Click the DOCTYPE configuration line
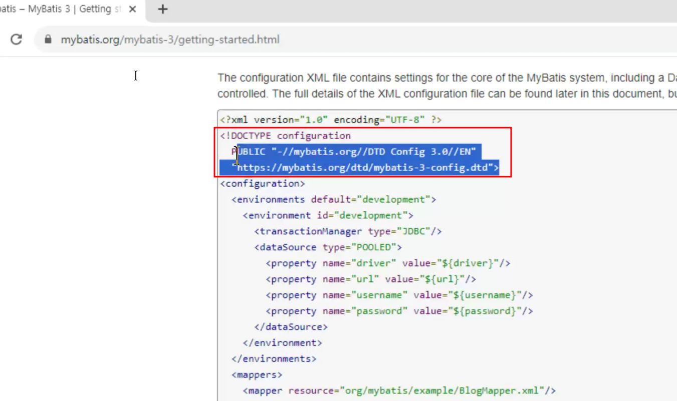 point(285,136)
